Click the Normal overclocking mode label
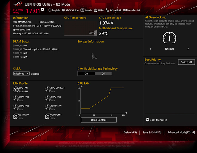Image resolution: width=197 pixels, height=153 pixels. 169,49
